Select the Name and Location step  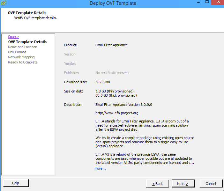tap(22, 47)
